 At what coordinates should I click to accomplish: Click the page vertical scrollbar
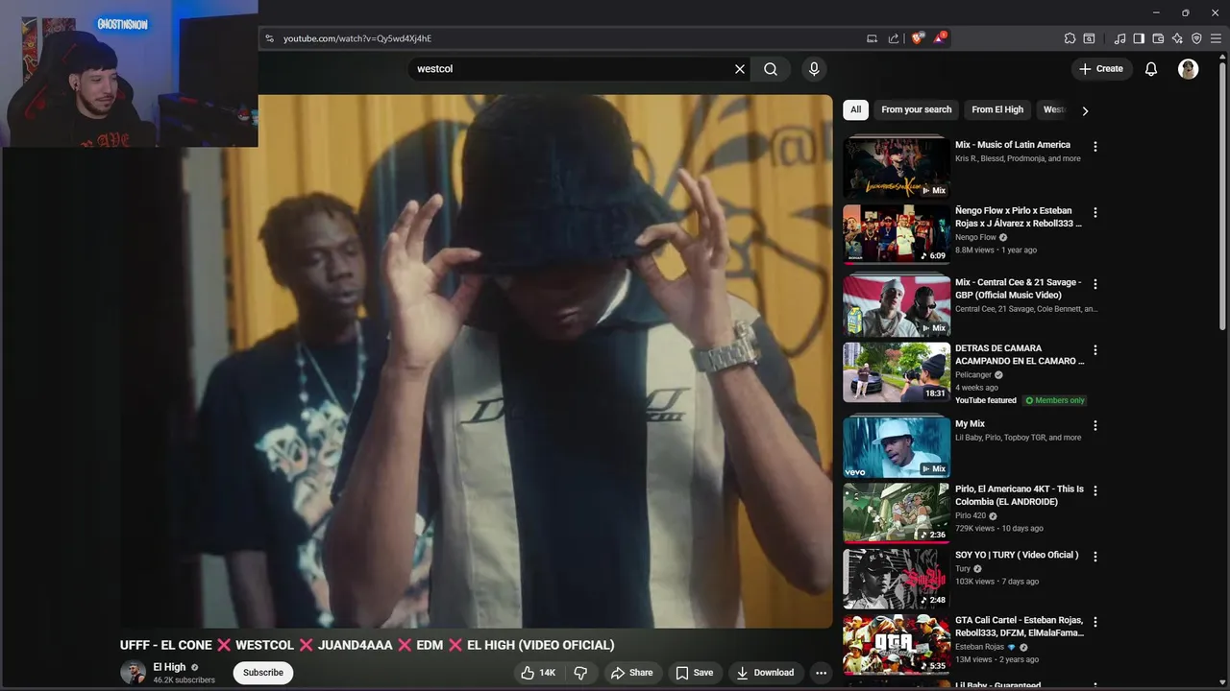pos(1222,198)
